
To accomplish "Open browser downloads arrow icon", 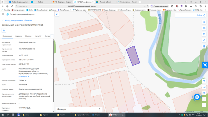I will coord(205,6).
